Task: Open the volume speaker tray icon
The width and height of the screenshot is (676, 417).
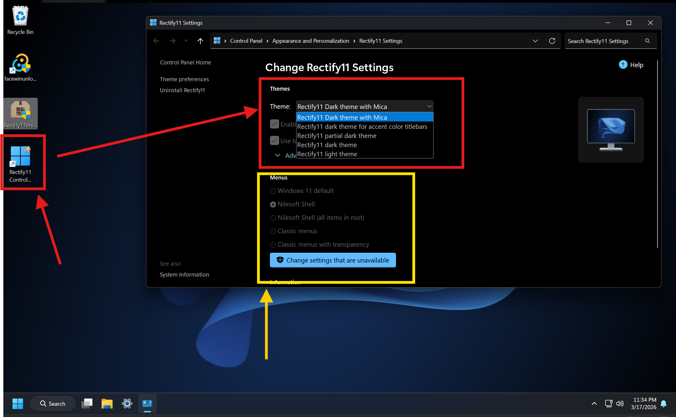Action: pos(620,404)
